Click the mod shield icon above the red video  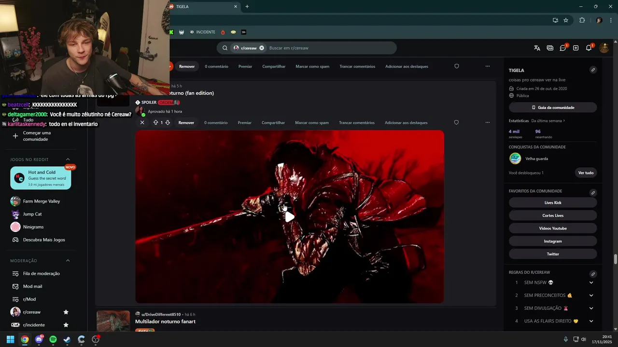[456, 122]
